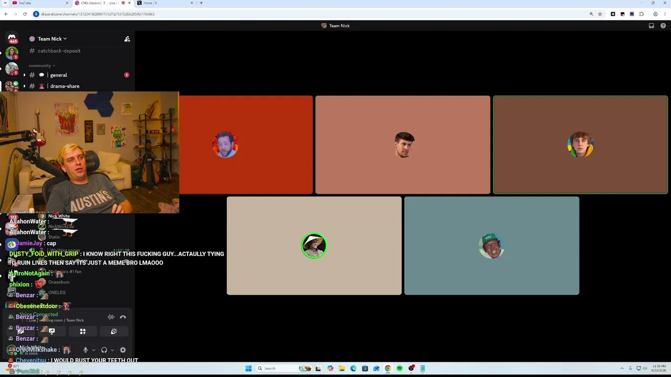Open Discord direct messages home icon
This screenshot has height=377, width=671.
tap(12, 38)
